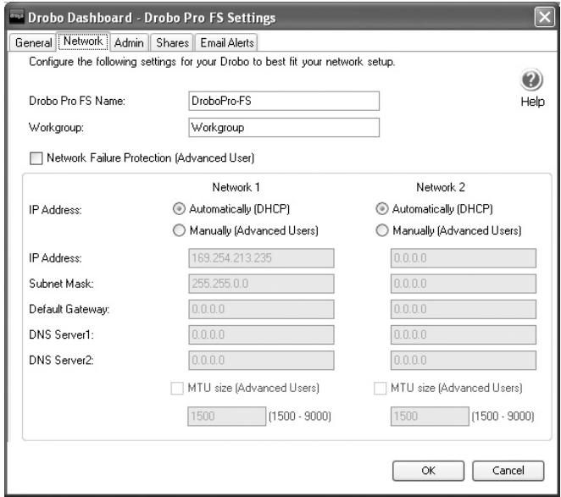The height and width of the screenshot is (497, 561).
Task: Enable Network Failure Protection checkbox
Action: click(x=36, y=158)
